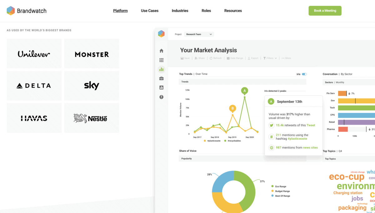The width and height of the screenshot is (375, 213).
Task: Click the dashboard hexagon logo icon
Action: [161, 34]
